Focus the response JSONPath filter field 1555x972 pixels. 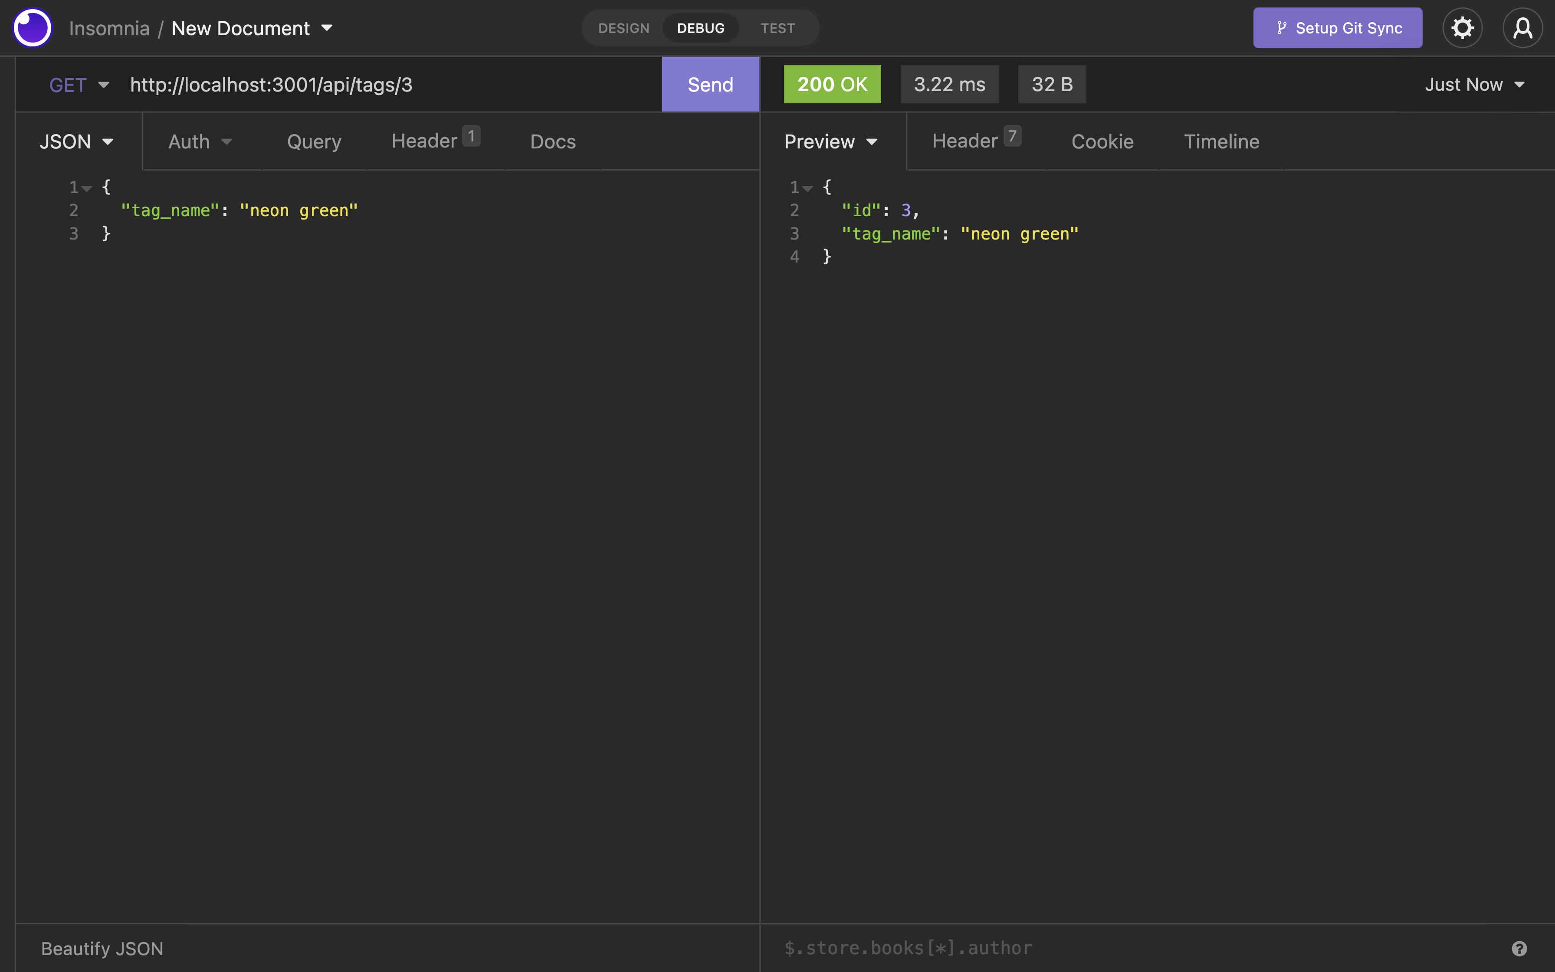click(1137, 948)
